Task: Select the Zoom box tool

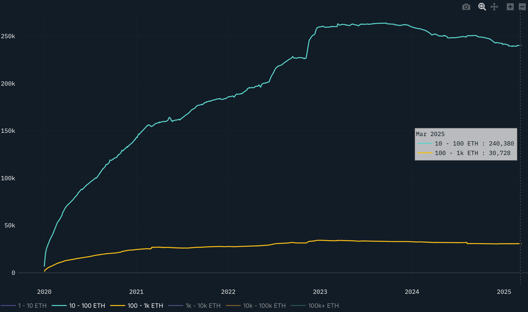Action: (482, 7)
